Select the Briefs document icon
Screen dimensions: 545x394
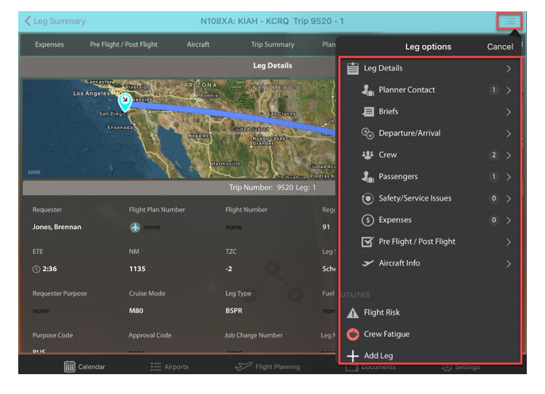point(368,112)
